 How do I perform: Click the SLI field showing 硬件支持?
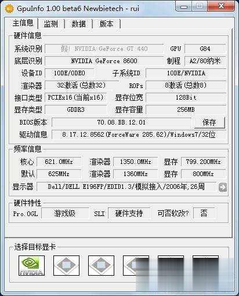click(x=129, y=213)
